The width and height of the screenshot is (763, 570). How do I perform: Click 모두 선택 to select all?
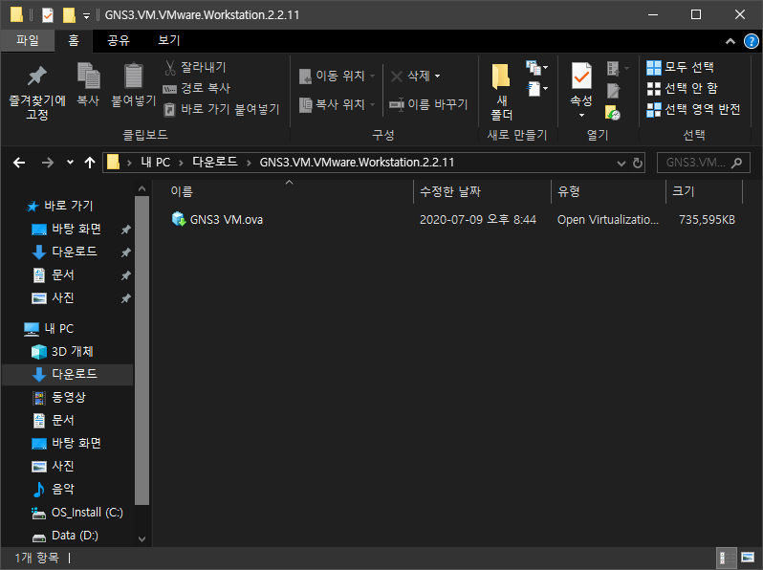[x=680, y=67]
